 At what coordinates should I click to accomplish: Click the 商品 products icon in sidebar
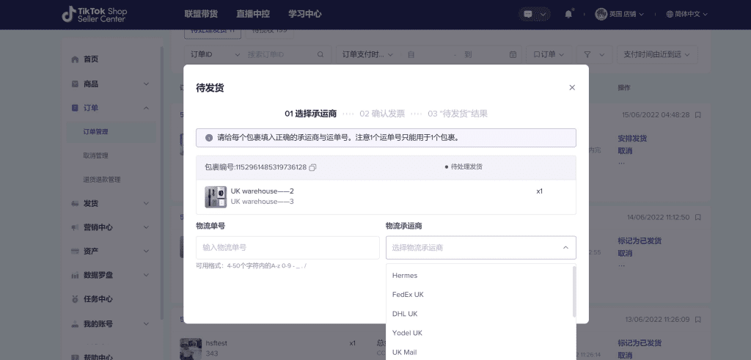click(x=75, y=84)
